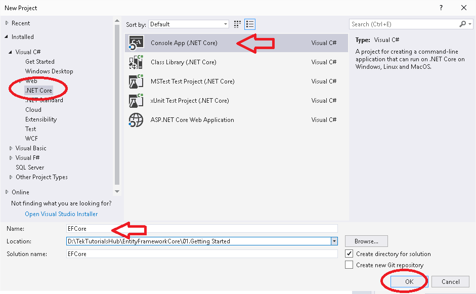This screenshot has height=294, width=476.
Task: Click the xUnit Test Project template icon
Action: 136,101
